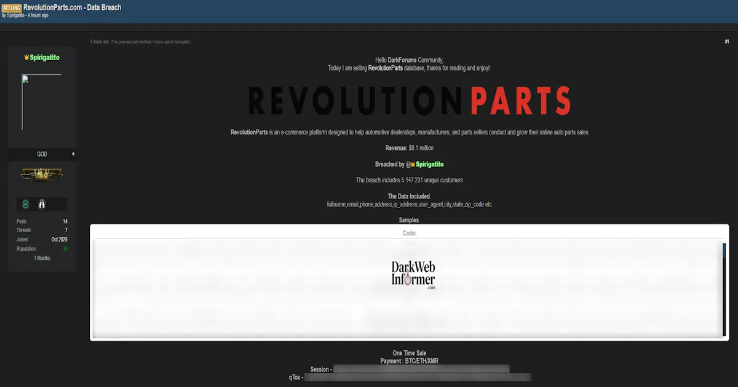This screenshot has height=387, width=738.
Task: Click the golden crown rank medal badge
Action: (x=42, y=174)
